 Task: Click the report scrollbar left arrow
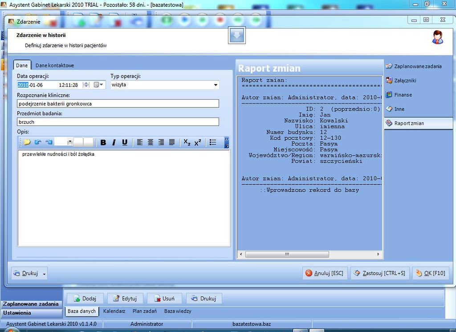(x=241, y=254)
